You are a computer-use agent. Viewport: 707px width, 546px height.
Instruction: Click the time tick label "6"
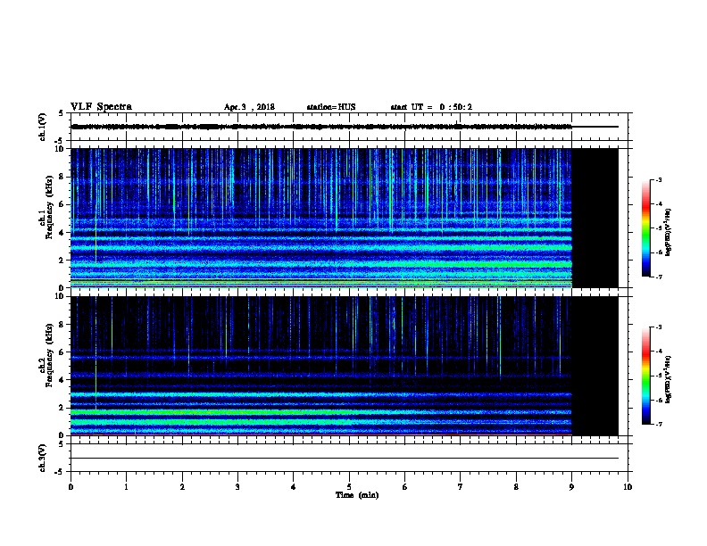click(x=405, y=487)
